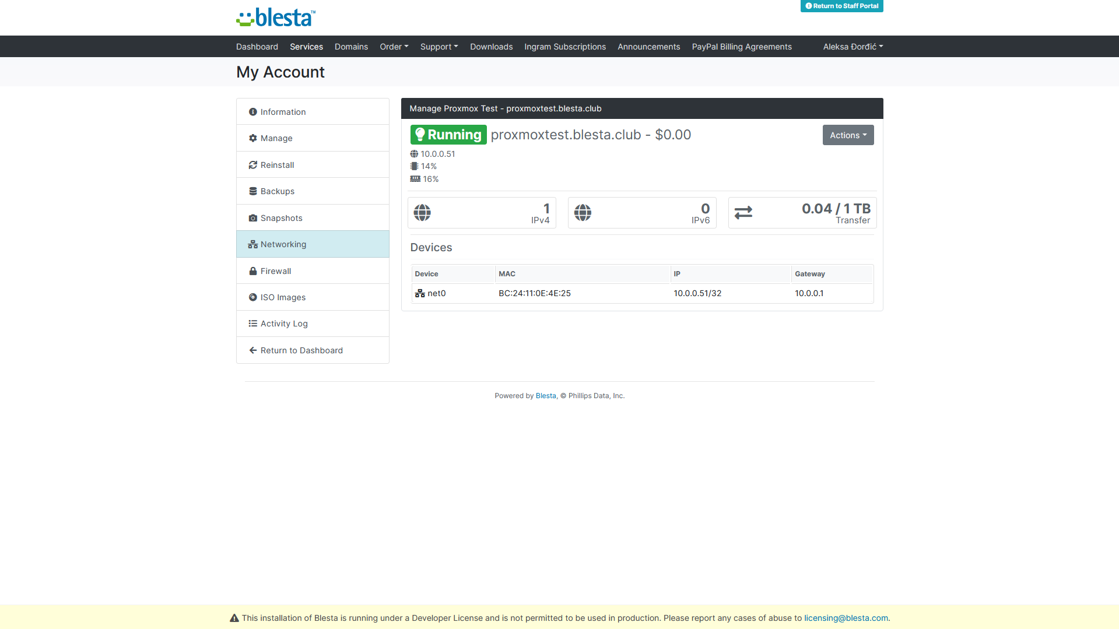The image size is (1119, 629).
Task: Open the Actions dropdown
Action: click(x=848, y=135)
